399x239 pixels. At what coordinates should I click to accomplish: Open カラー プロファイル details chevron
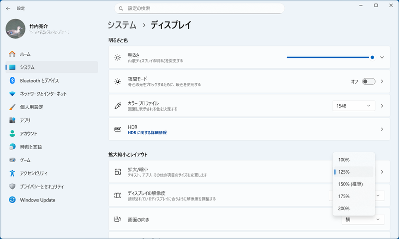382,106
